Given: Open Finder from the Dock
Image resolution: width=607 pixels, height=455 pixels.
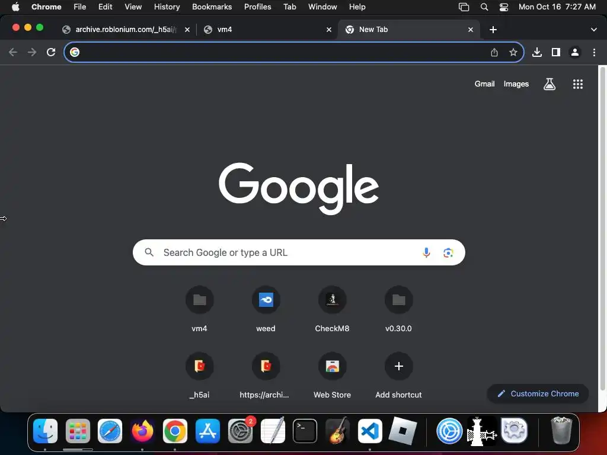Looking at the screenshot, I should click(45, 431).
